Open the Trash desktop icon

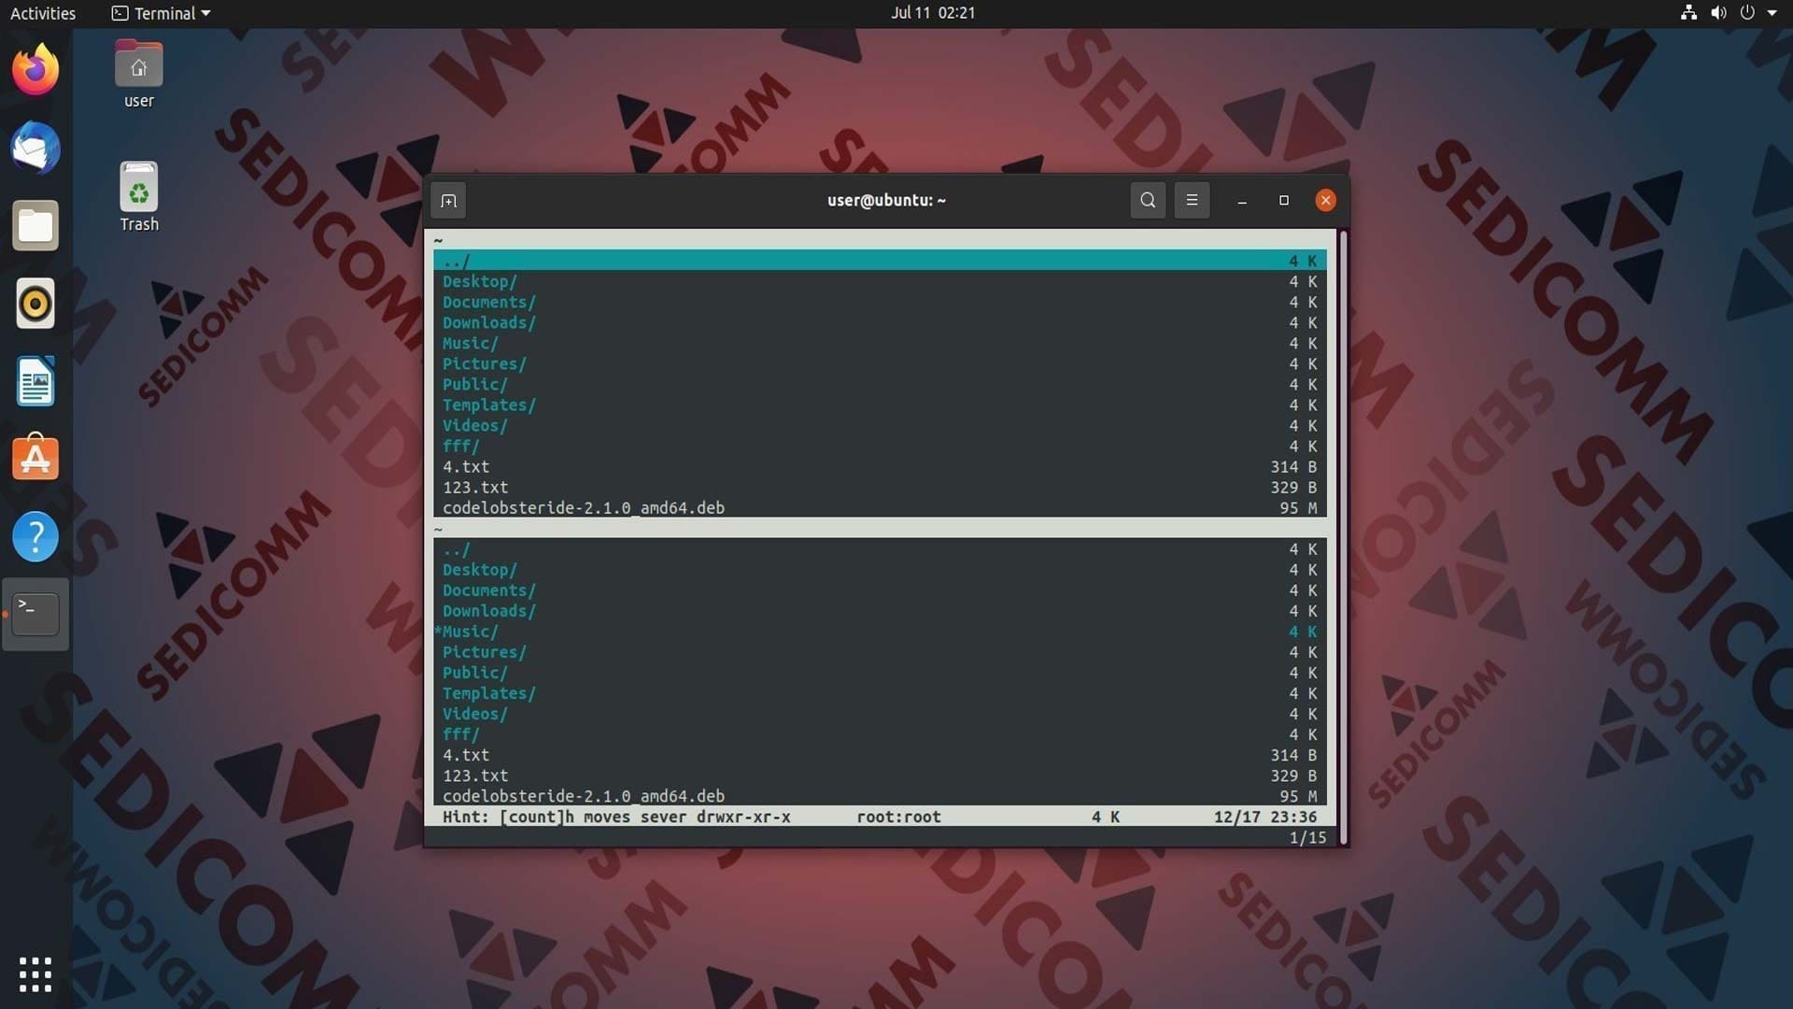coord(139,197)
